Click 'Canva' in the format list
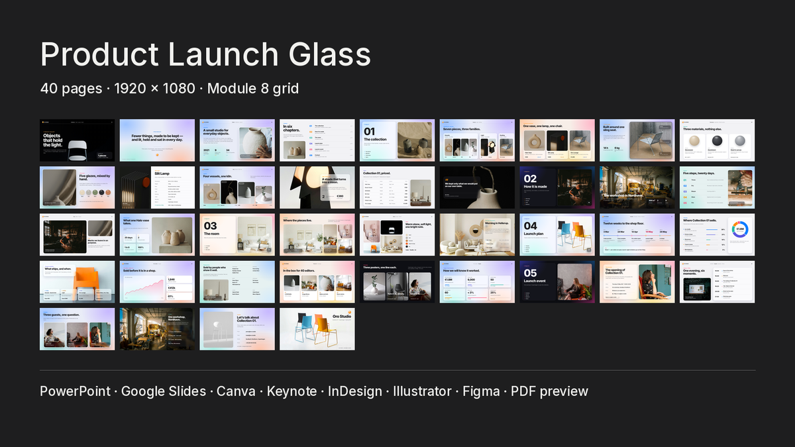Screen dimensions: 795x447 click(237, 391)
